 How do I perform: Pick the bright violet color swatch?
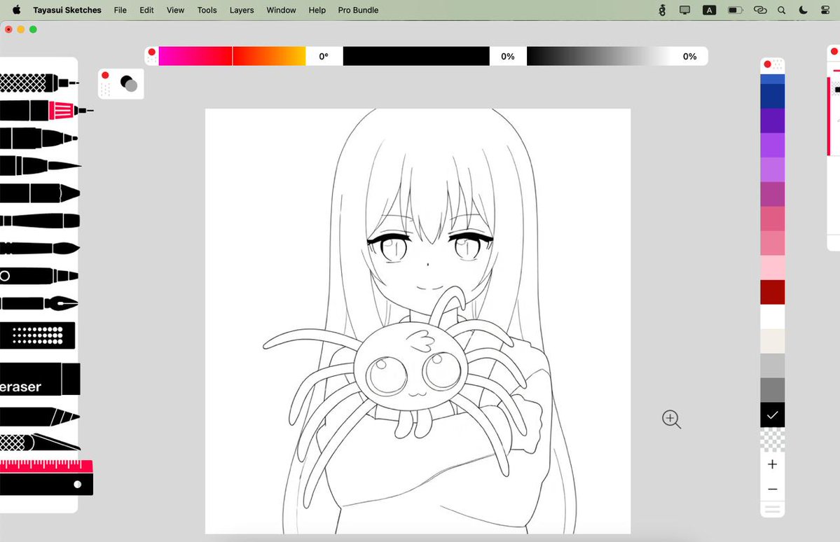773,146
